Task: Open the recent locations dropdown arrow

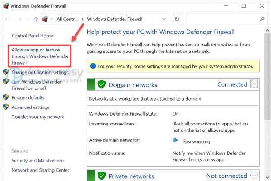Action: pos(28,19)
